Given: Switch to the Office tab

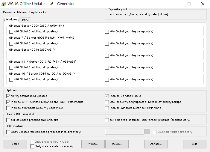Looking at the screenshot, I should coord(25,20).
